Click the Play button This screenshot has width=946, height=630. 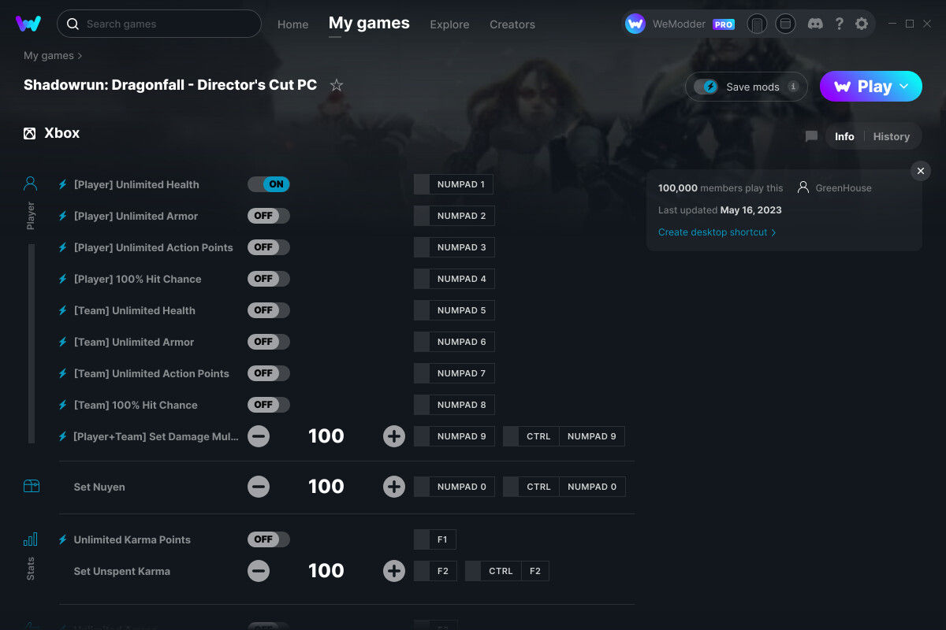click(871, 87)
